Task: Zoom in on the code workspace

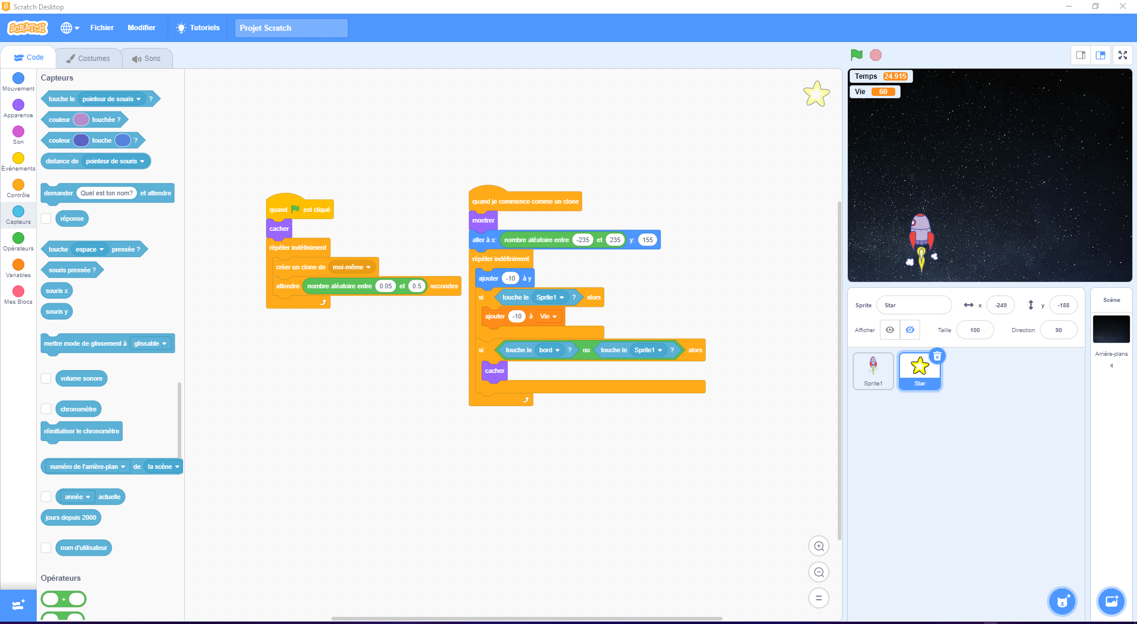Action: pos(819,546)
